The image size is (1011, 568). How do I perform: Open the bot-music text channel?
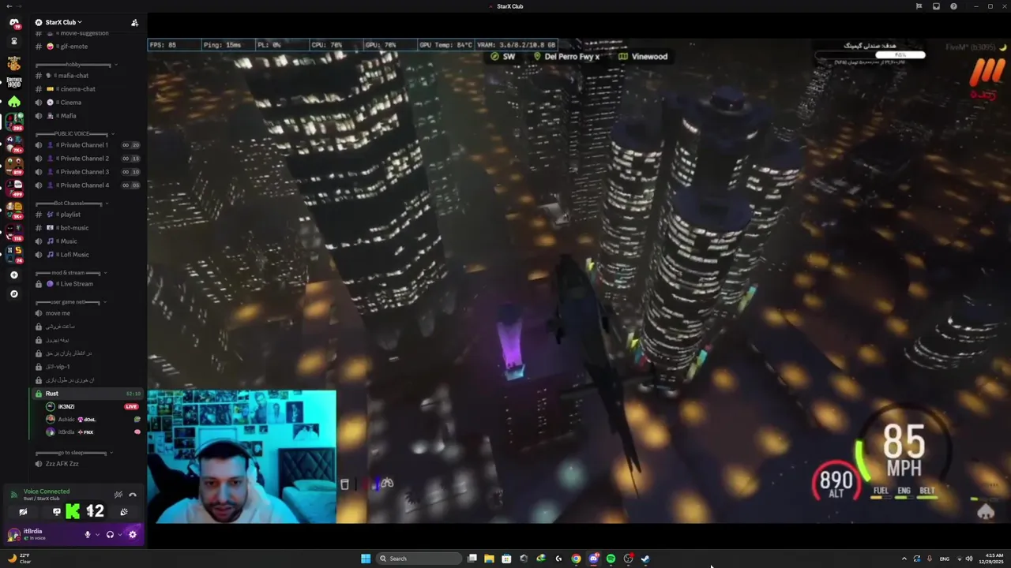(87, 228)
